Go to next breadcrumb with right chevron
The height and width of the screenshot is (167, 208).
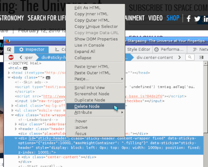[179, 57]
